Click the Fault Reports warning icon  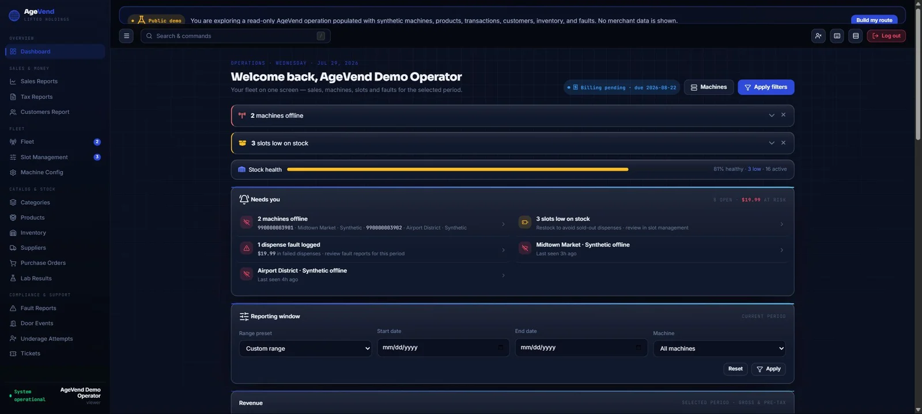[13, 308]
